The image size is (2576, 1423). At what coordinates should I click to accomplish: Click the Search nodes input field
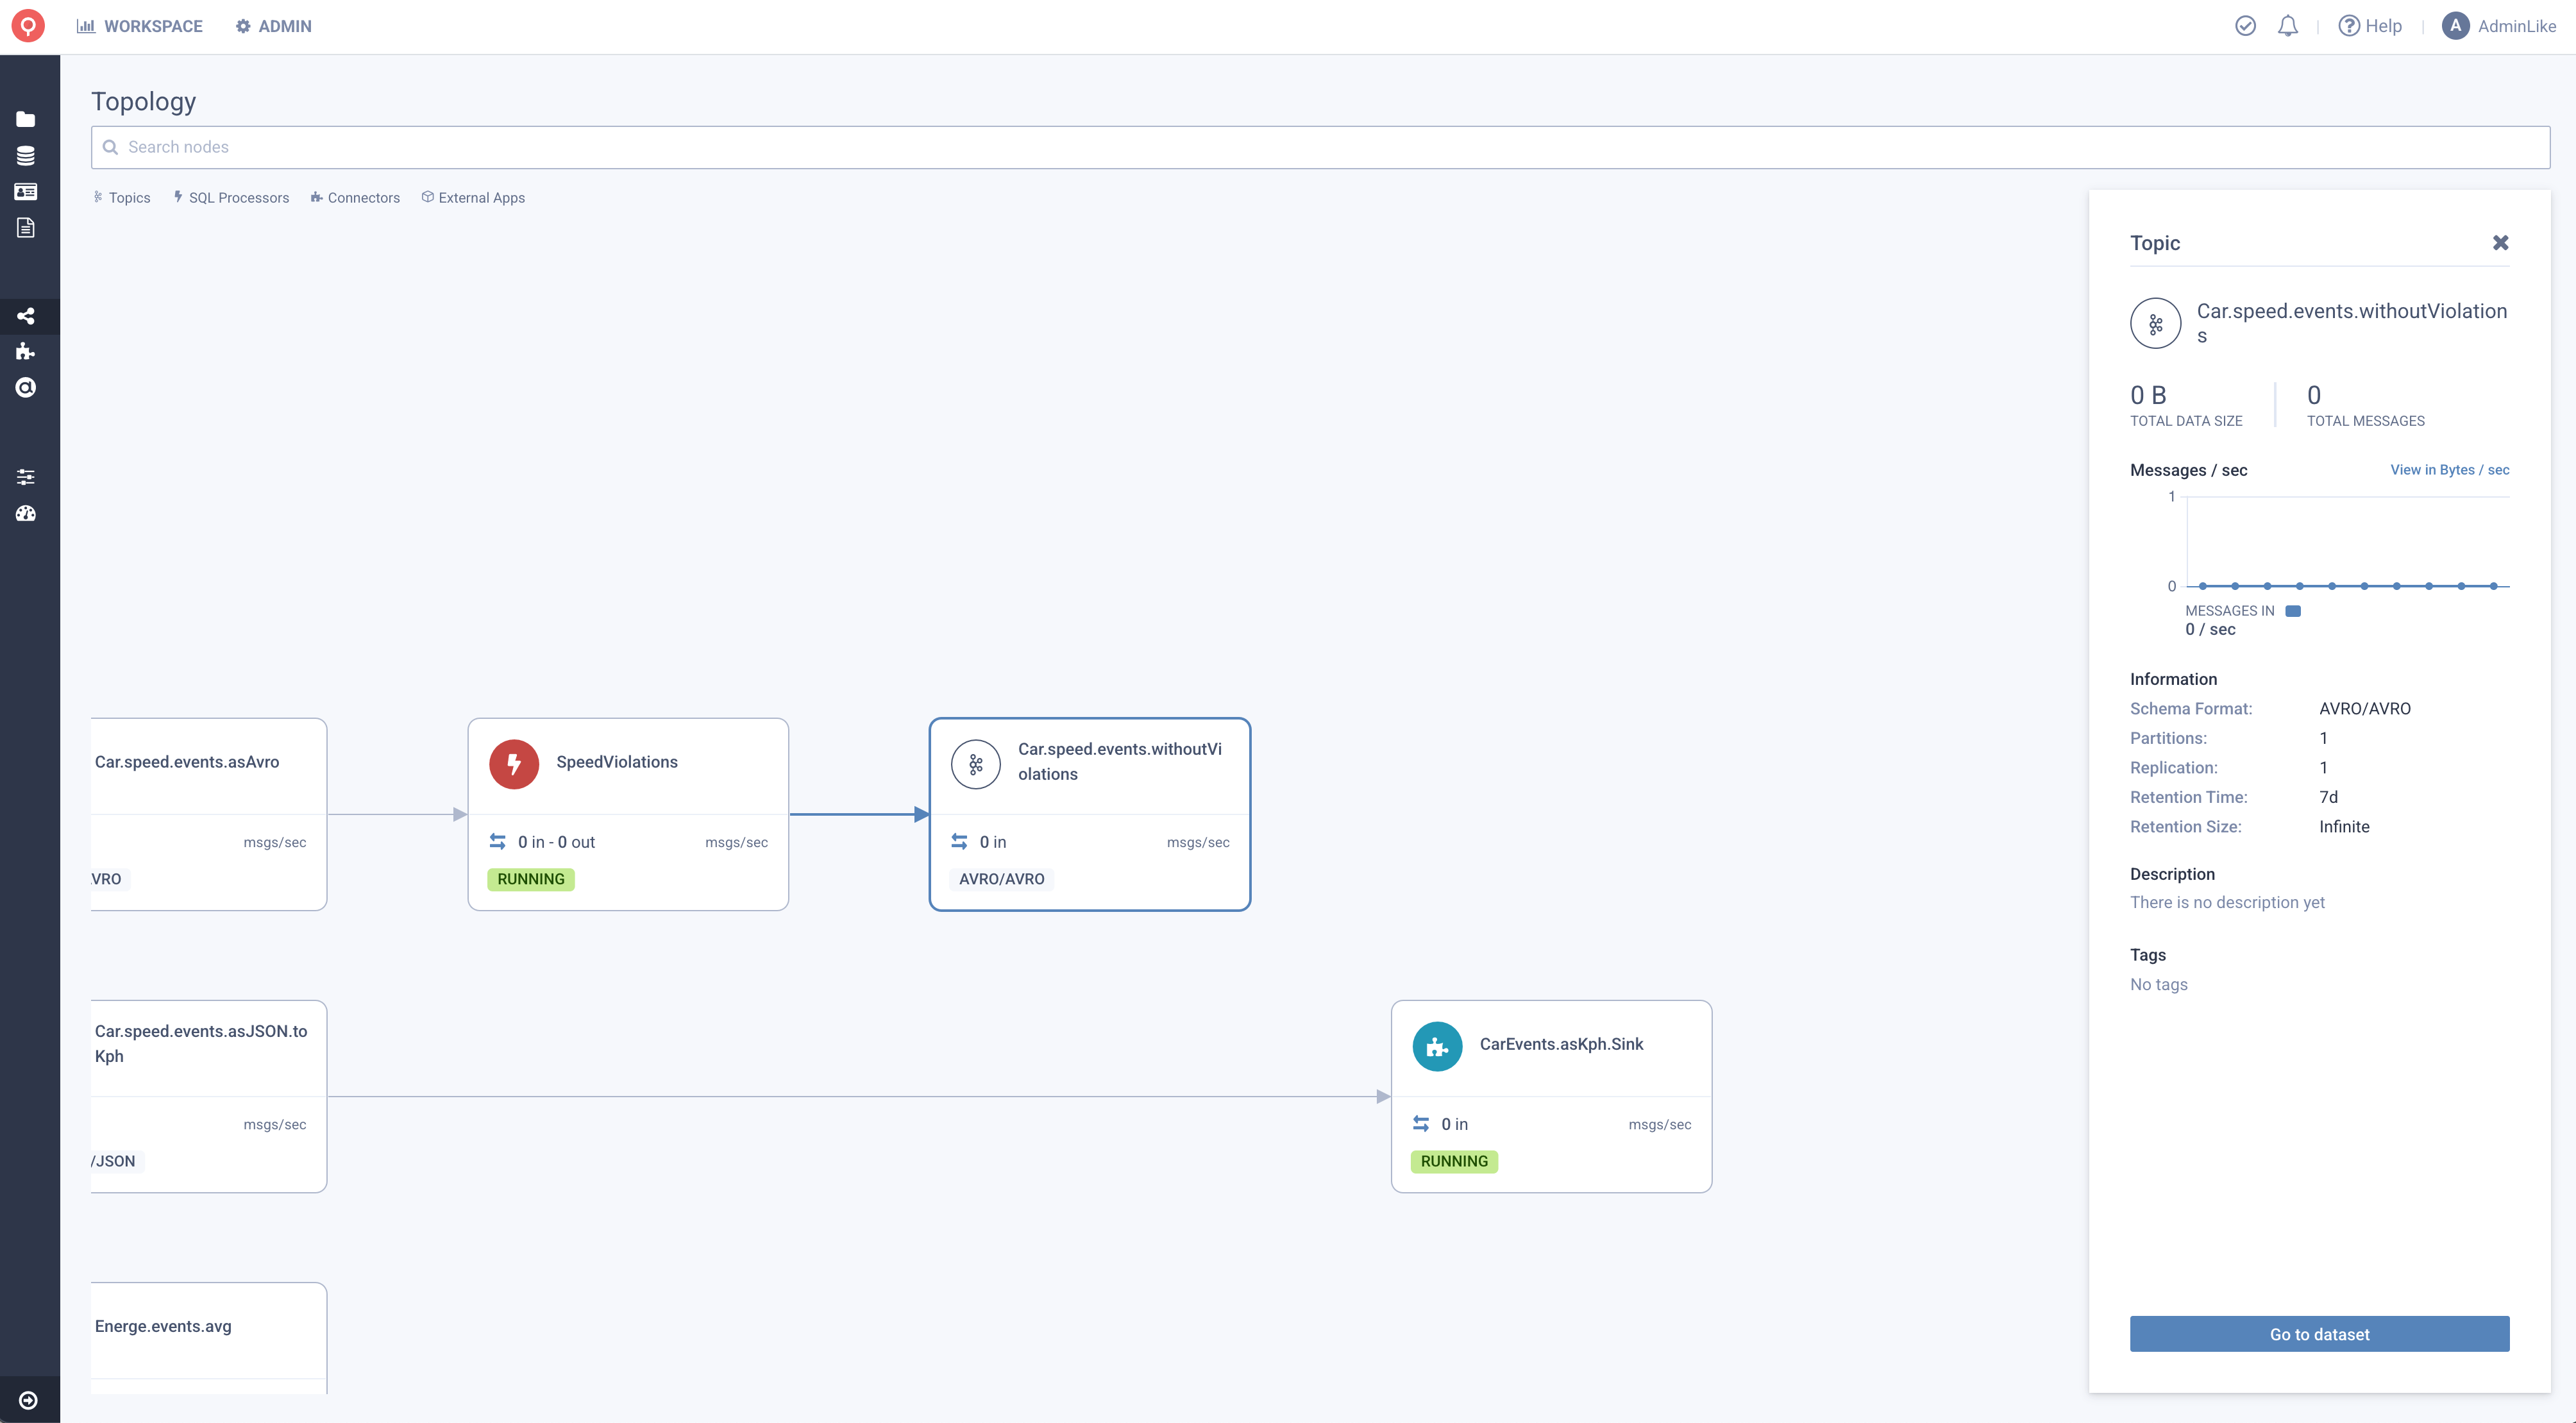pyautogui.click(x=1320, y=147)
